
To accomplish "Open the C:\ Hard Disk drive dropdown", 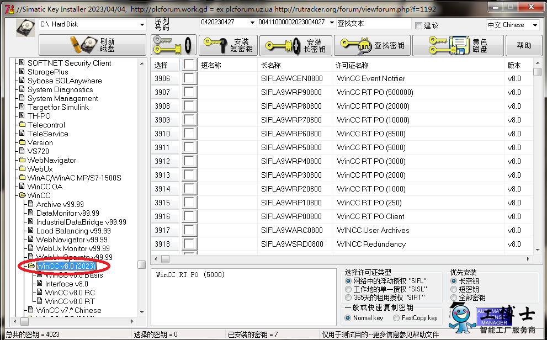I will tap(142, 25).
